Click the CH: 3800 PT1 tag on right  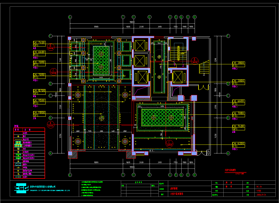pyautogui.click(x=238, y=65)
